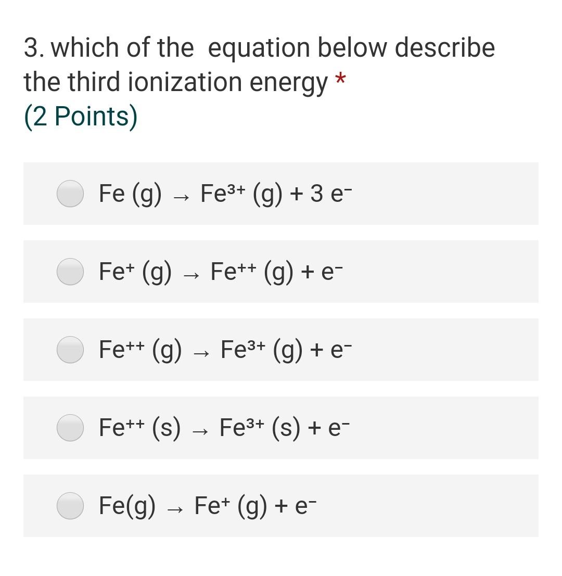Click blank area of first option row
The image size is (562, 576).
coord(444,194)
